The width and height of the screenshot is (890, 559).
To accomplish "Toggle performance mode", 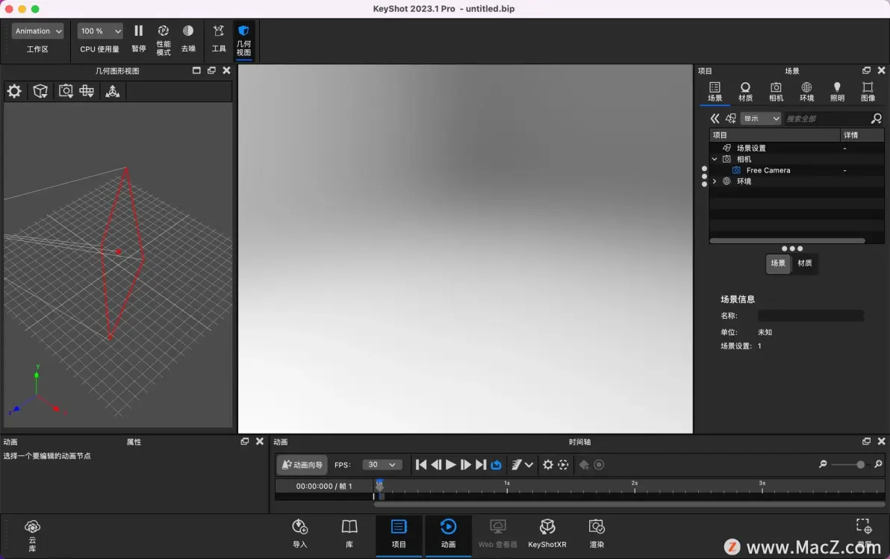I will click(x=164, y=40).
